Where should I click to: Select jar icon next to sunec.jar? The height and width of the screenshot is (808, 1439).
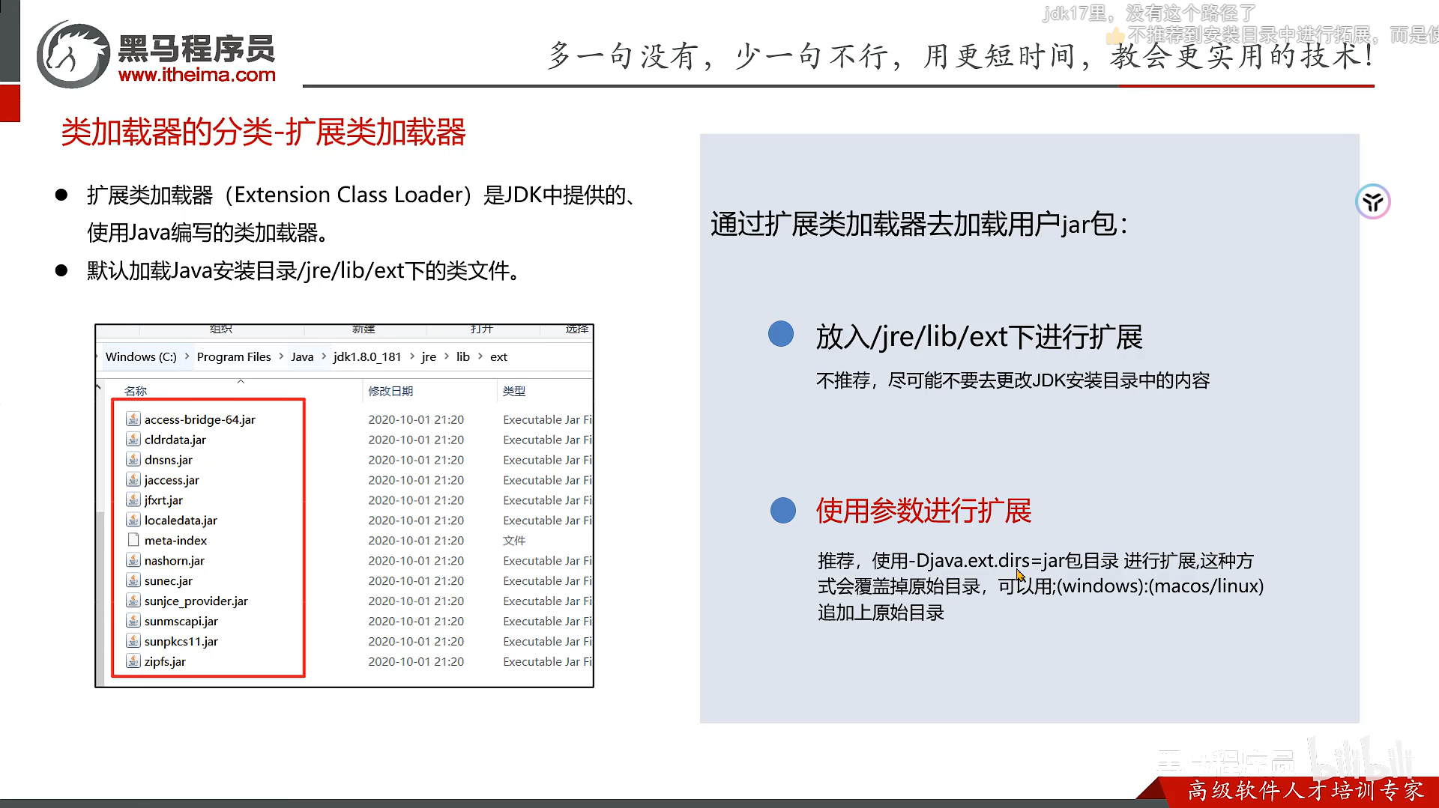pyautogui.click(x=133, y=580)
